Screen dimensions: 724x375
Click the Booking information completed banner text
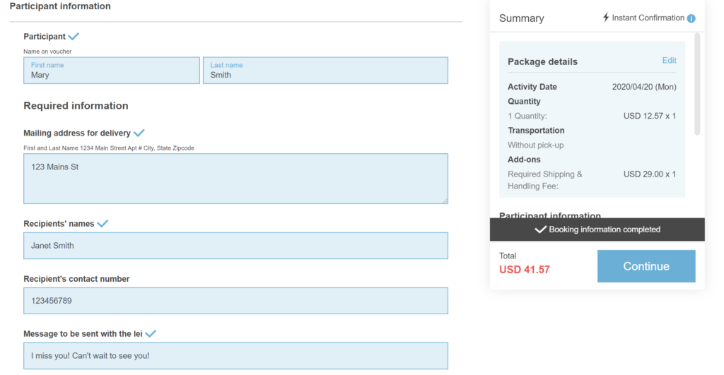click(605, 230)
